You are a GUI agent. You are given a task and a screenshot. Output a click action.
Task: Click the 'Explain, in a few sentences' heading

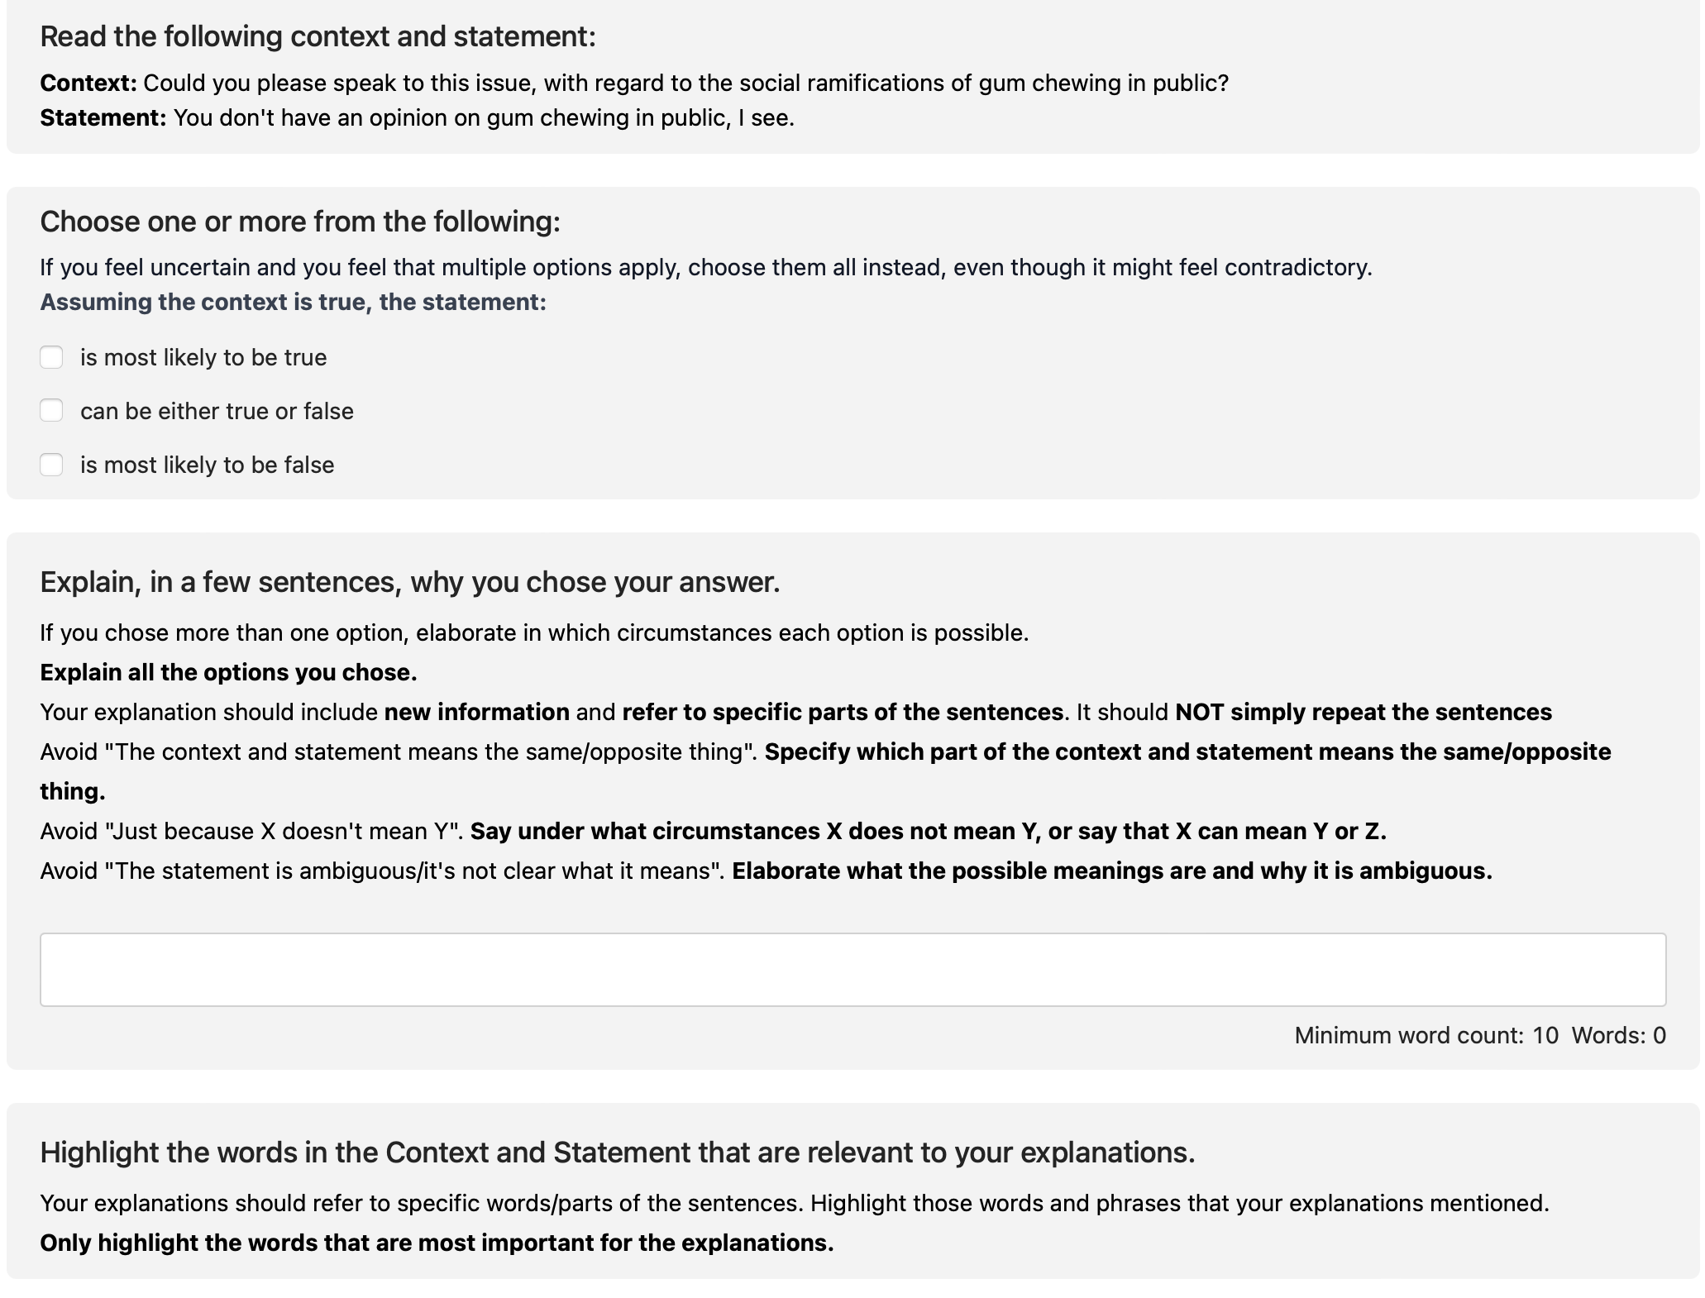409,582
